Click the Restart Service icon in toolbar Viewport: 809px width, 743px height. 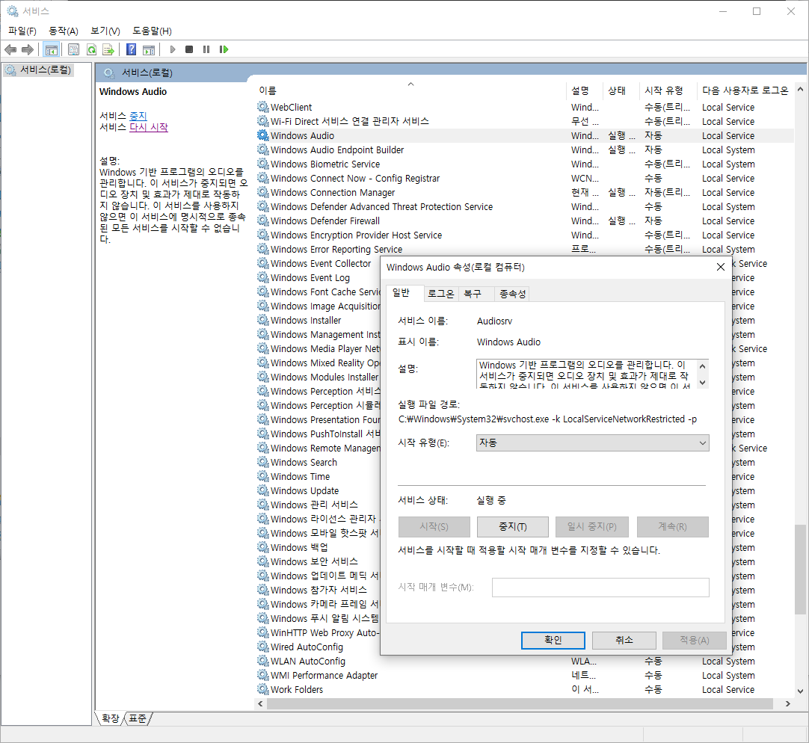(x=224, y=49)
